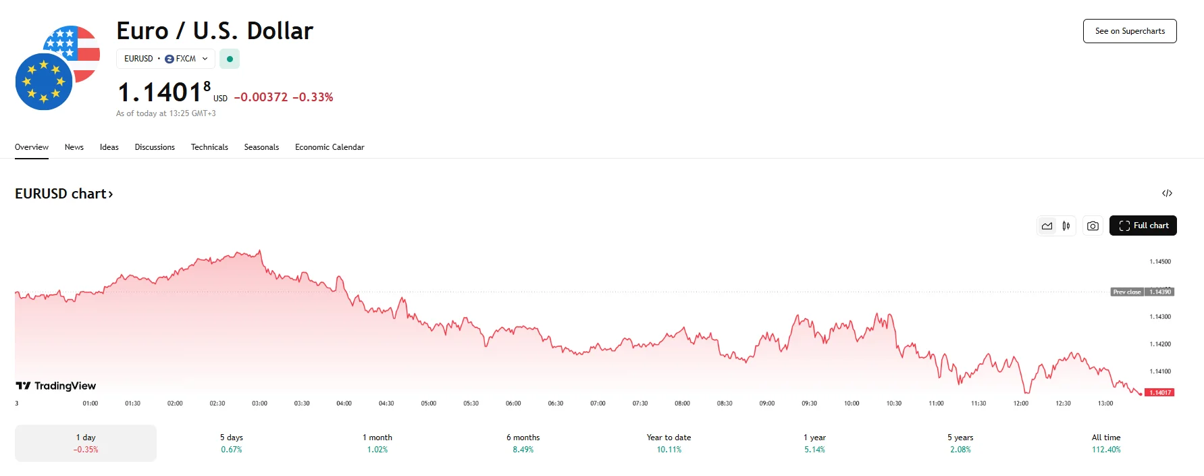Switch to the Technicals tab

209,147
